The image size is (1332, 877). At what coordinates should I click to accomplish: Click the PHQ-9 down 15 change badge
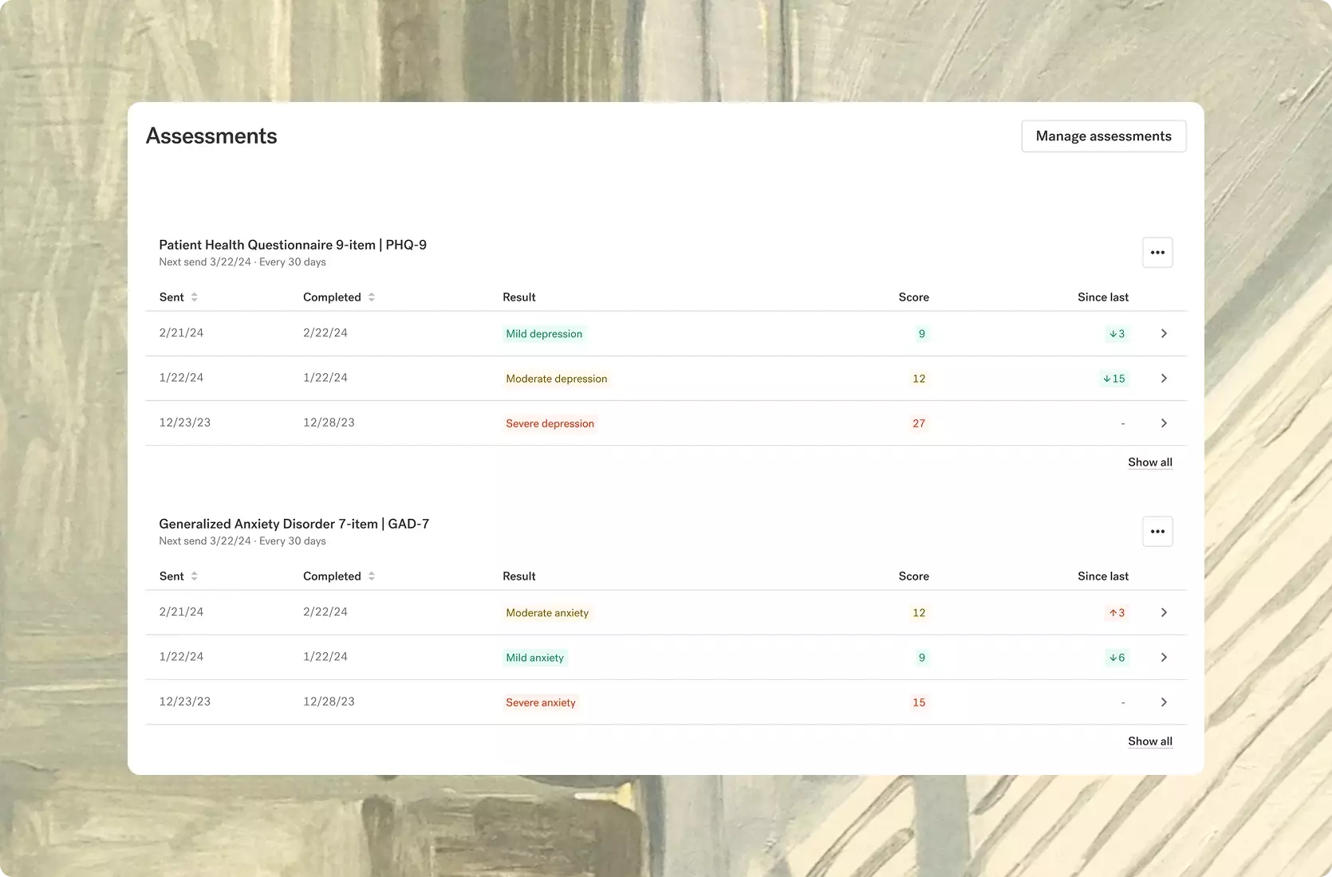pos(1114,379)
